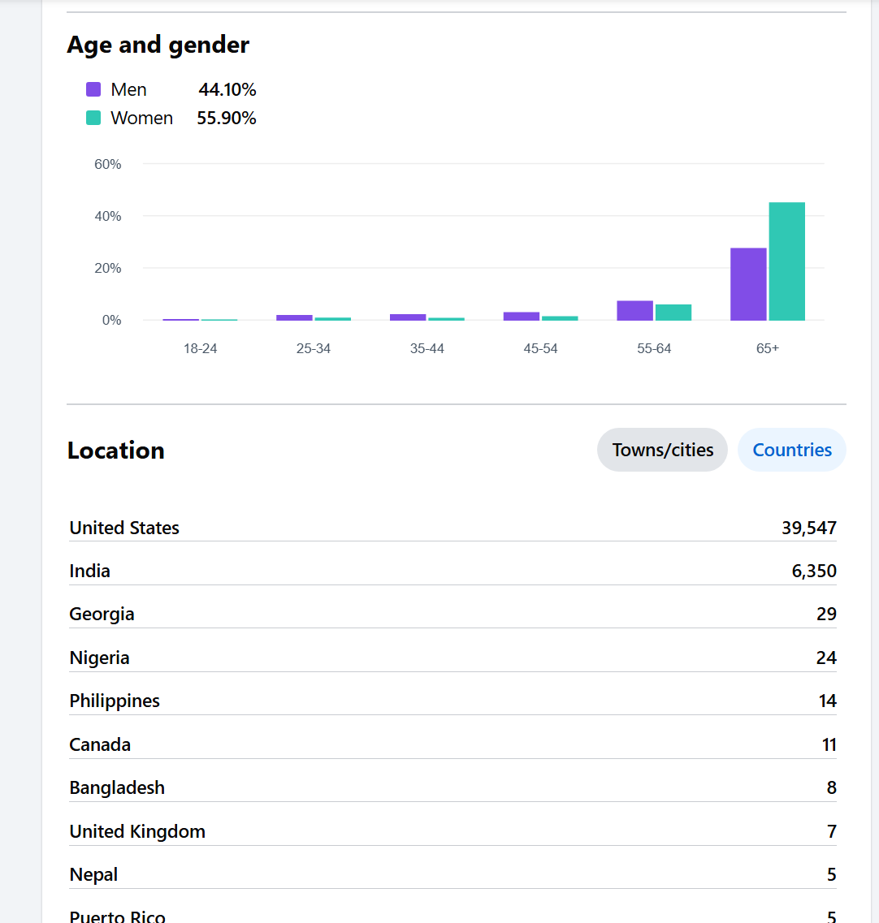Select the Women bar in 55-64 group
The width and height of the screenshot is (879, 923).
[x=673, y=313]
